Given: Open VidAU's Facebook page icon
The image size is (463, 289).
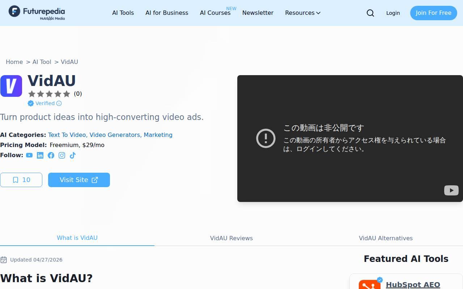Looking at the screenshot, I should (x=51, y=155).
